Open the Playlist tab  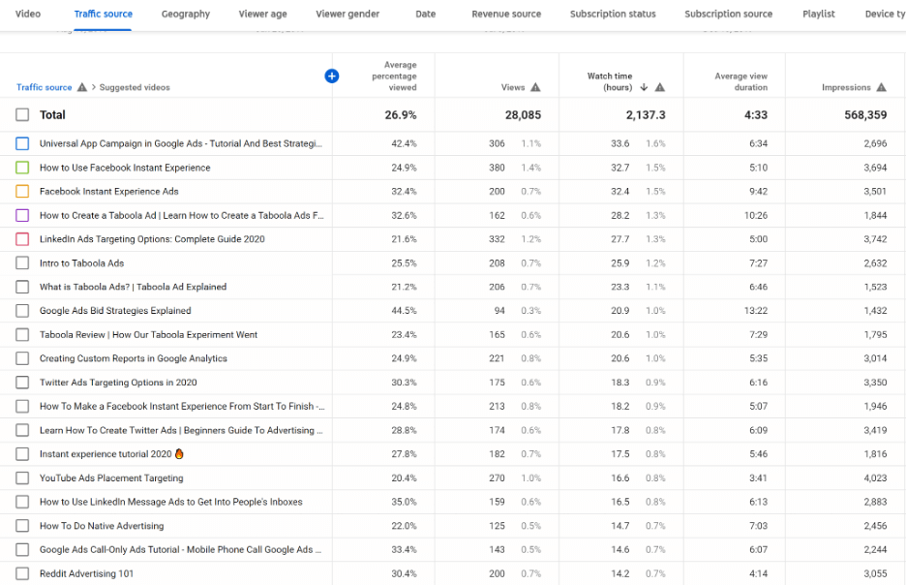(819, 14)
